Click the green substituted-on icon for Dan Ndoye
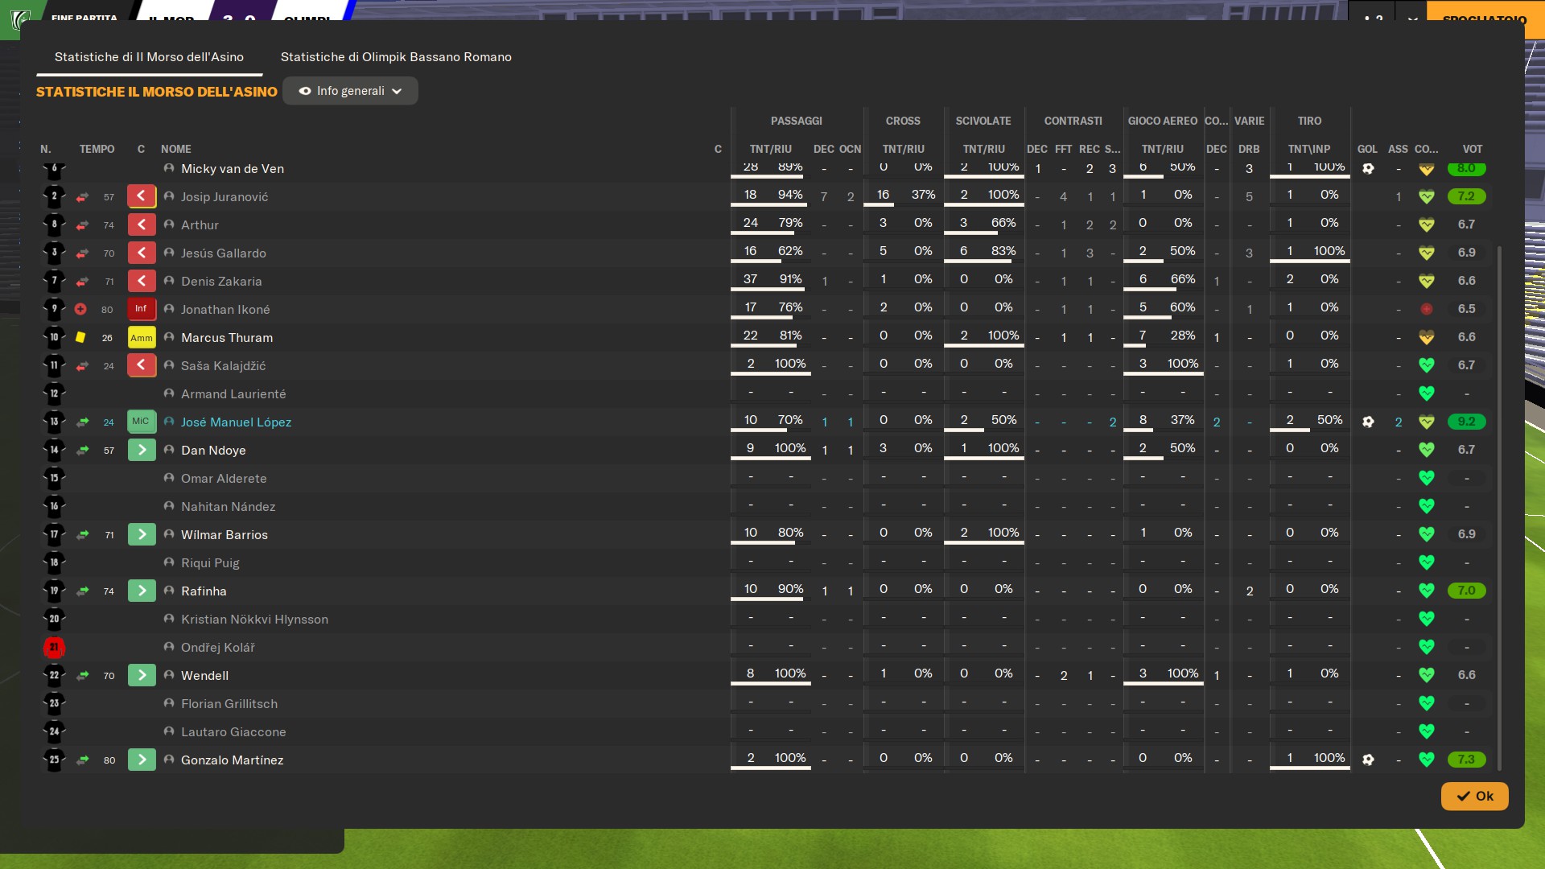Screen dimensions: 1545x869 [x=142, y=450]
